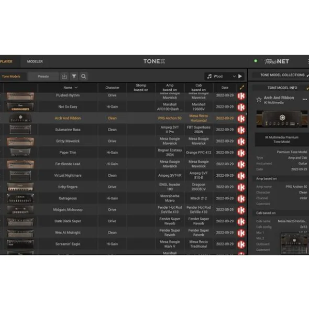This screenshot has width=309, height=310.
Task: Click the import tone model icon
Action: tap(64, 76)
